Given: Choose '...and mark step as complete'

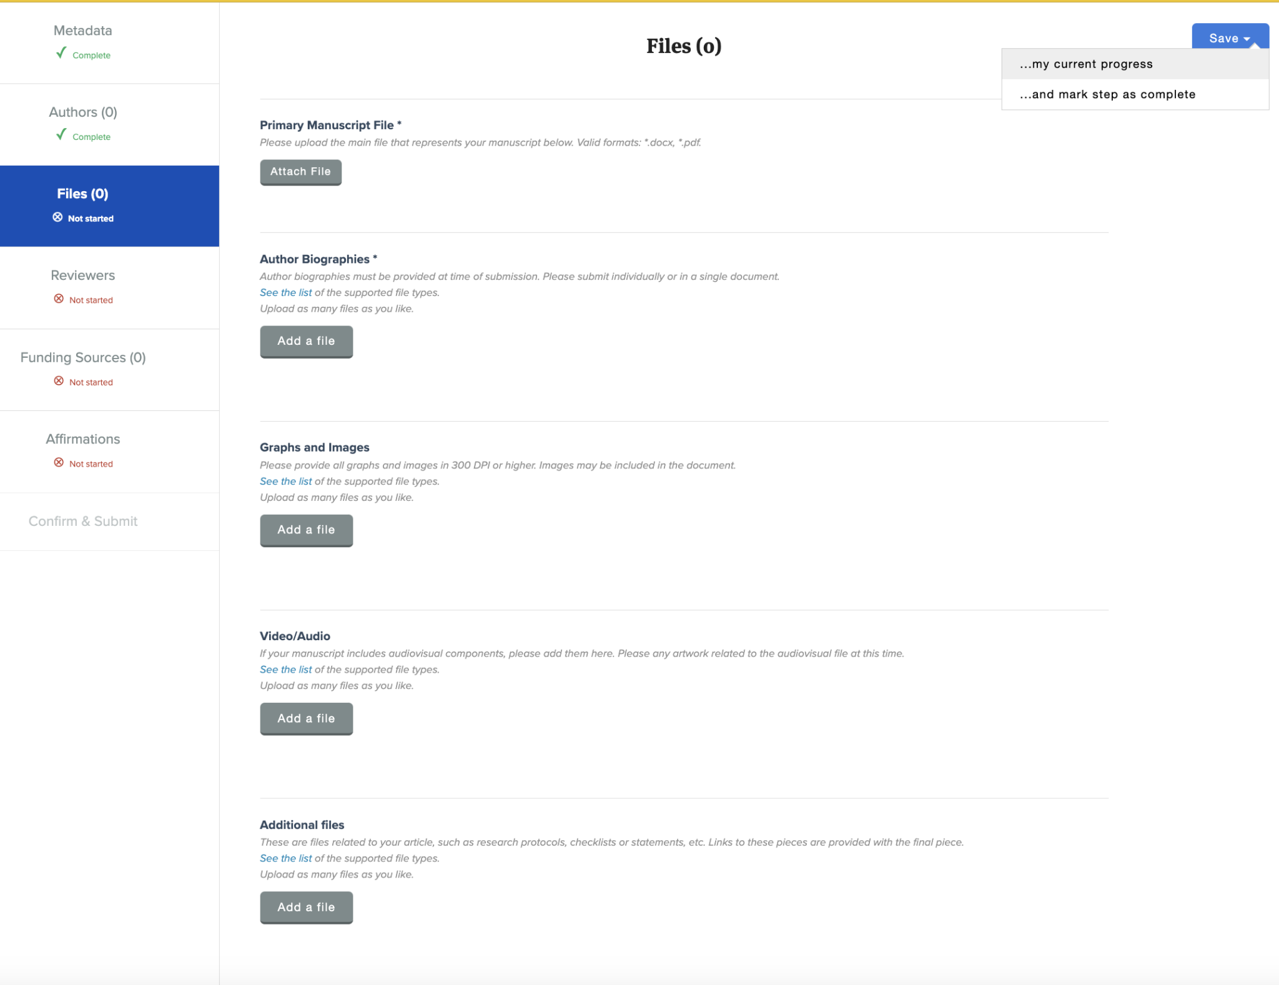Looking at the screenshot, I should [1135, 94].
